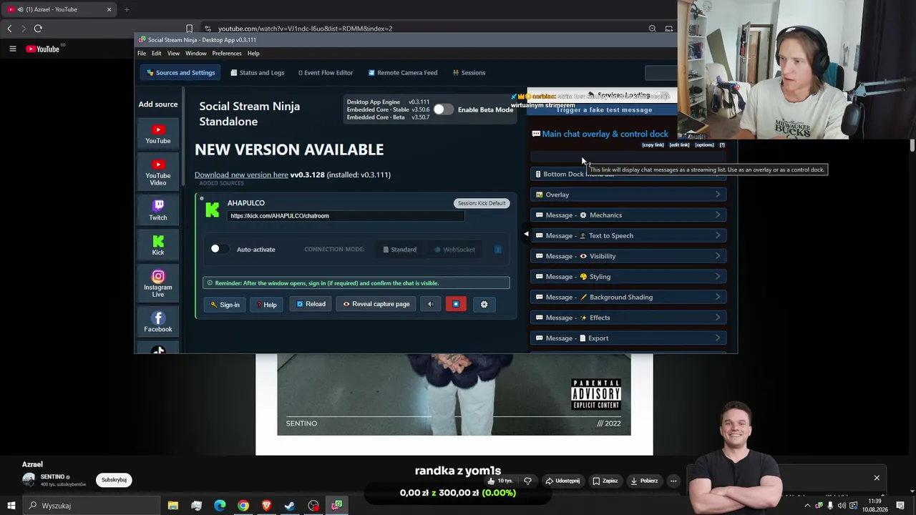Copy link for main chat overlay

(x=653, y=145)
